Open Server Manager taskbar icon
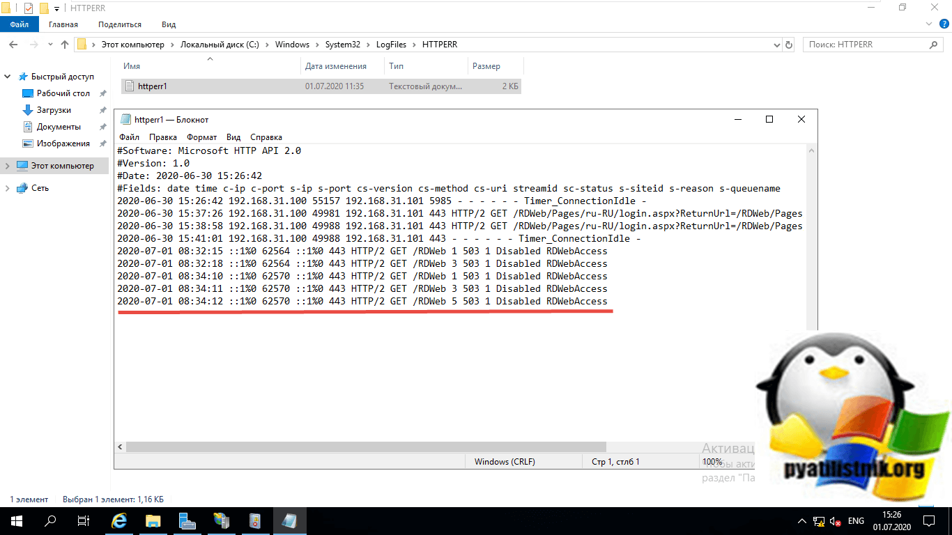The image size is (952, 535). click(x=187, y=520)
